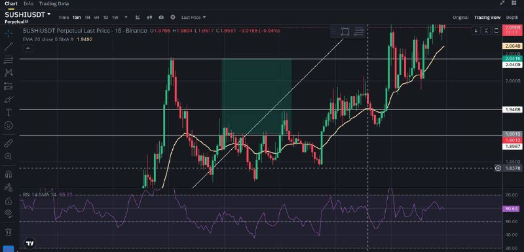Click the TradingView logo badge
The width and height of the screenshot is (524, 252).
(x=30, y=243)
